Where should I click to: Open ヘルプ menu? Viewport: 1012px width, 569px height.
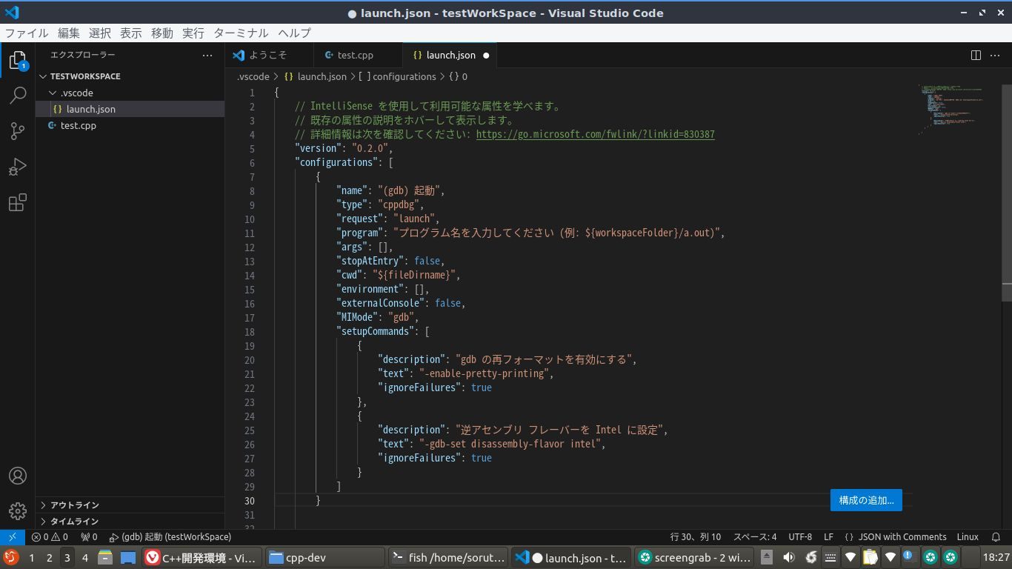(x=294, y=33)
